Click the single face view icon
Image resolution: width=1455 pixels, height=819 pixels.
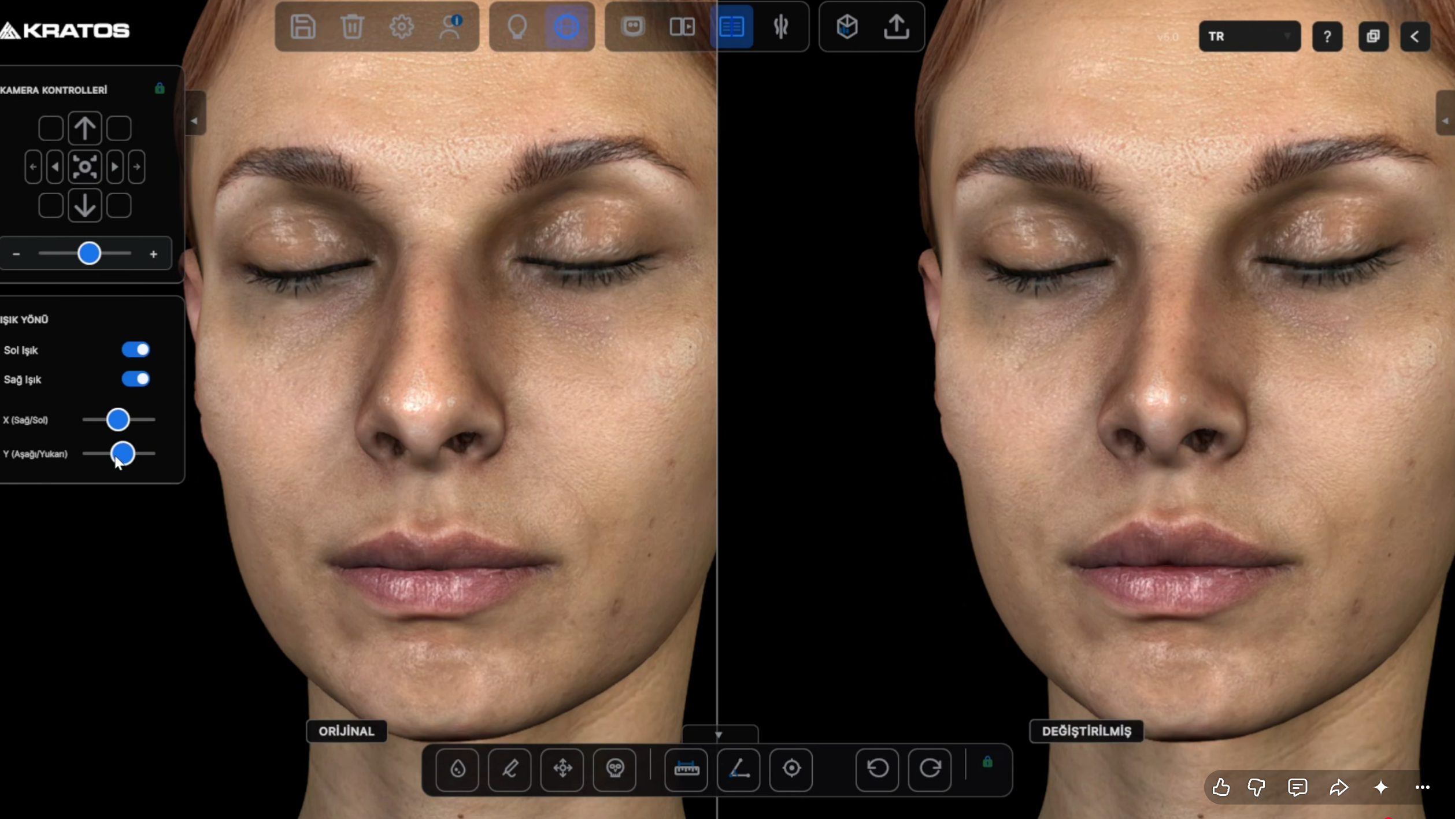(633, 27)
